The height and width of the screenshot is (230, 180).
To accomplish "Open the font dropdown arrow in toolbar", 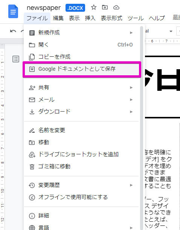I will (x=171, y=31).
